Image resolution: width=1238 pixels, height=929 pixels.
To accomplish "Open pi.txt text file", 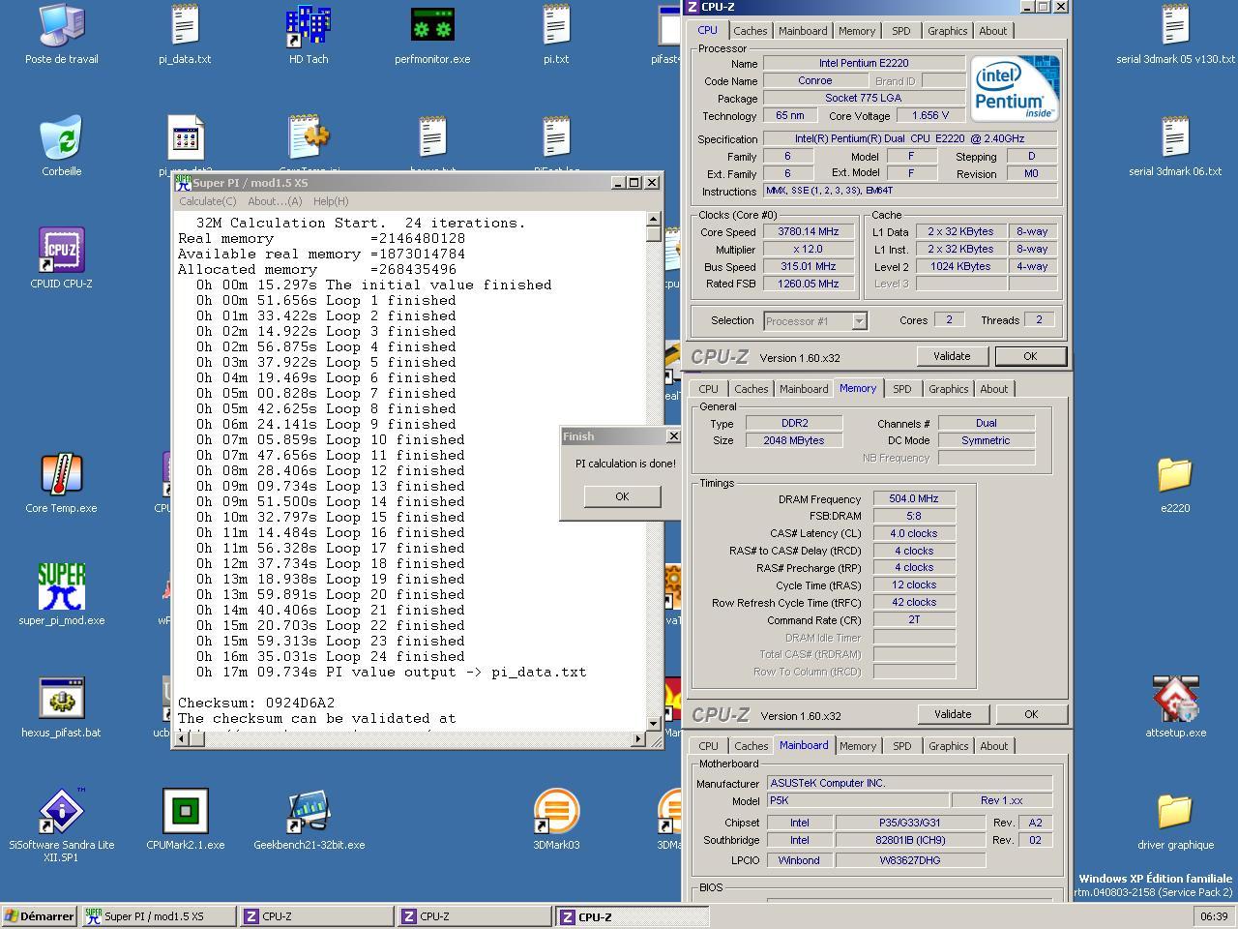I will tap(556, 35).
